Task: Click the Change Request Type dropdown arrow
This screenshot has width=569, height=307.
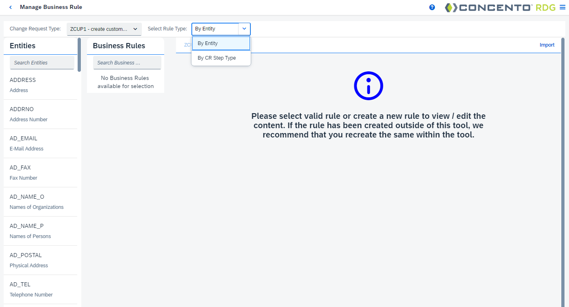Action: (x=135, y=29)
